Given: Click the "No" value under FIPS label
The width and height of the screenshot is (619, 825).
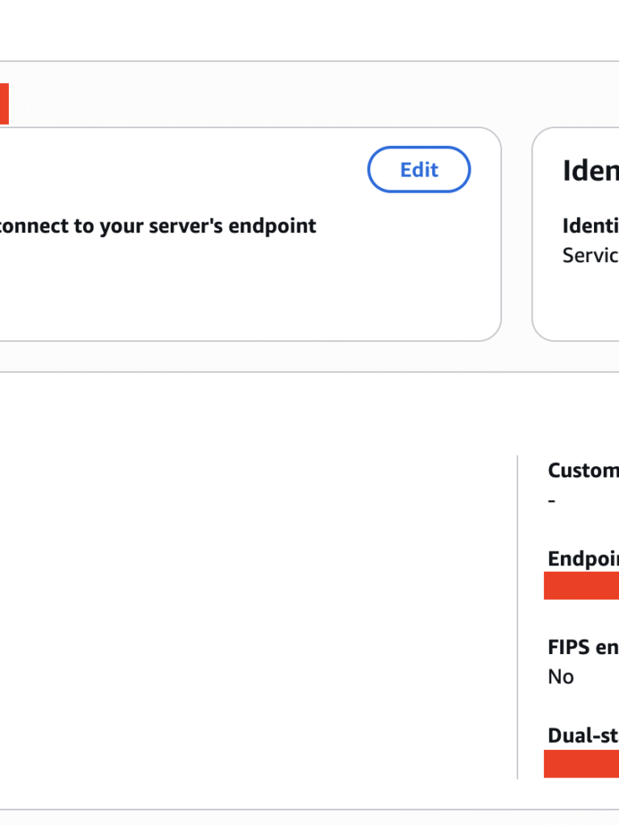Looking at the screenshot, I should [x=560, y=677].
